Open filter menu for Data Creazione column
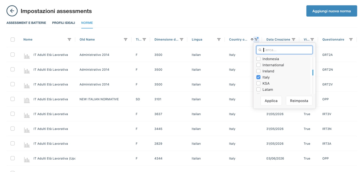This screenshot has height=172, width=364. 294,39
